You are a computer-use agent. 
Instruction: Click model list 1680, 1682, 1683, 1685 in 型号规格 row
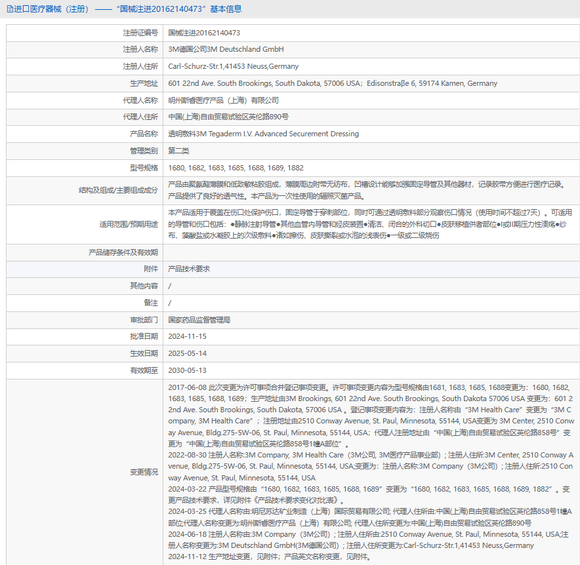point(236,168)
